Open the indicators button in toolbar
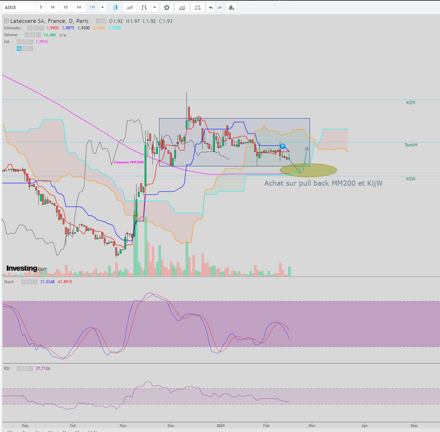The image size is (440, 432). pos(182,7)
